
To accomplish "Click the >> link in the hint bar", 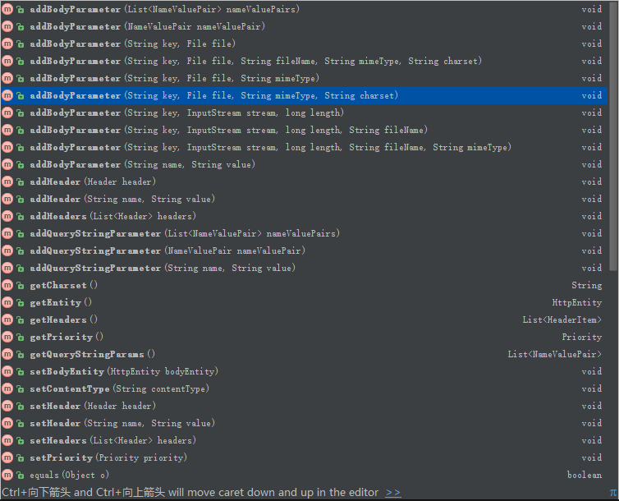I will [392, 492].
